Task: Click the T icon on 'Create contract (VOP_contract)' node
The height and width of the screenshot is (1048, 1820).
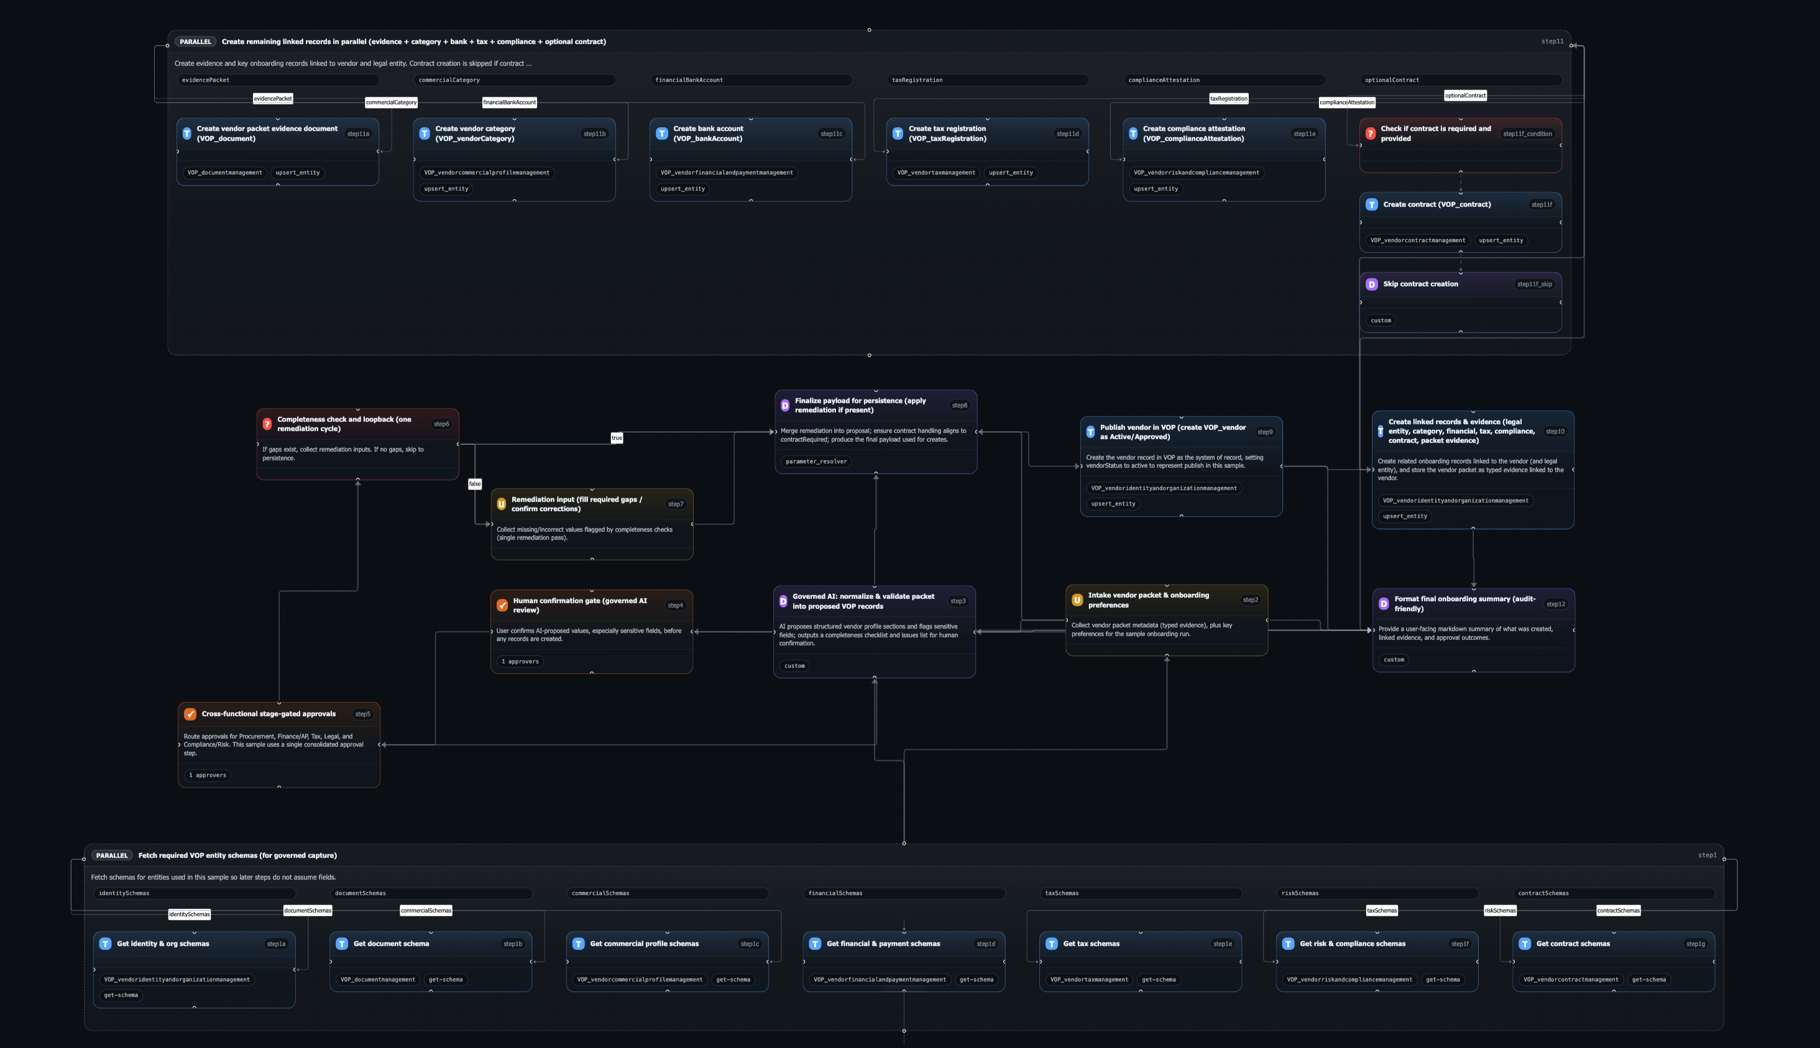Action: (1372, 204)
